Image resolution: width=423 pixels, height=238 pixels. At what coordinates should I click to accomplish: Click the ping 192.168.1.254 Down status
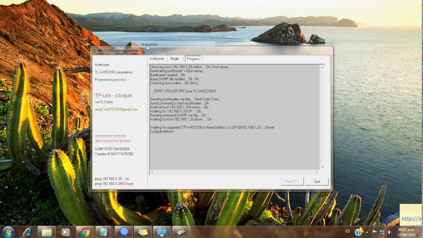click(x=114, y=184)
